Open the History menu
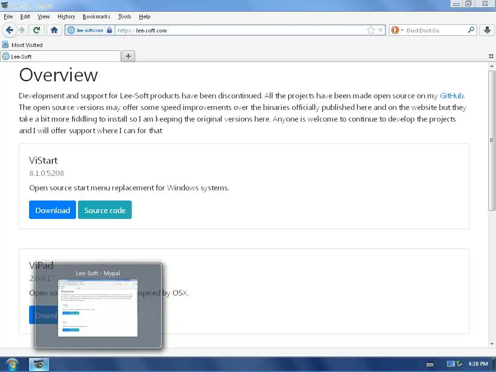The height and width of the screenshot is (372, 496). pos(66,16)
